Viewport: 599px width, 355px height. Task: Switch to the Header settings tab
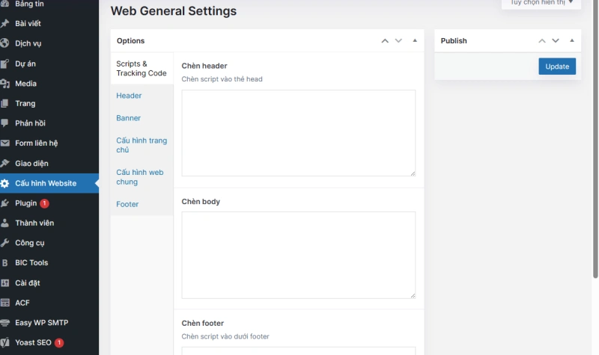coord(129,96)
